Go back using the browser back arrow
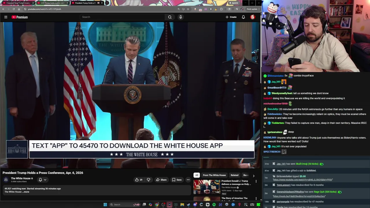The height and width of the screenshot is (208, 370). [x=3, y=9]
